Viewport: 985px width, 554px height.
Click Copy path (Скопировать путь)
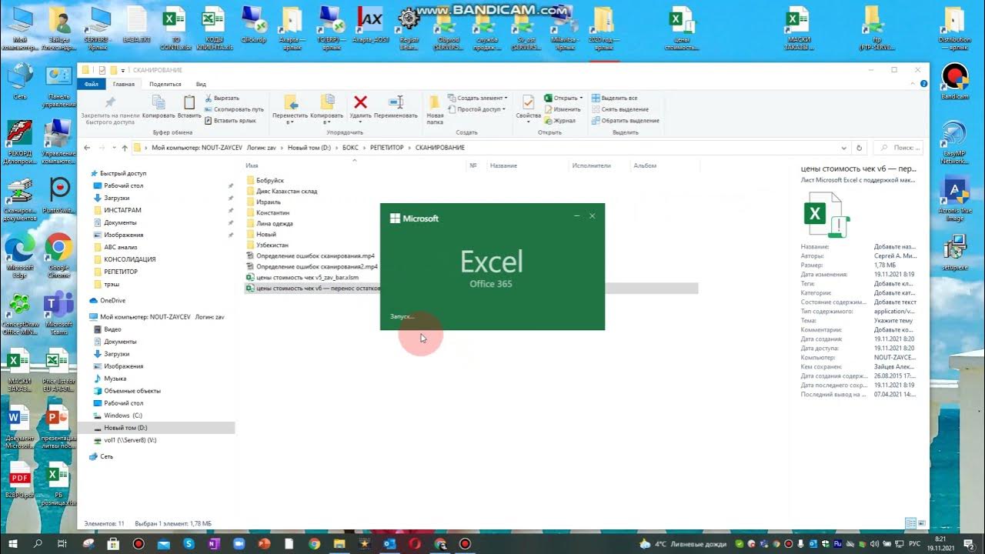click(x=234, y=109)
